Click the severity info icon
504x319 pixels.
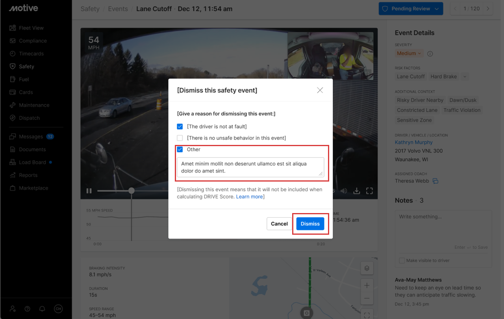pyautogui.click(x=430, y=54)
